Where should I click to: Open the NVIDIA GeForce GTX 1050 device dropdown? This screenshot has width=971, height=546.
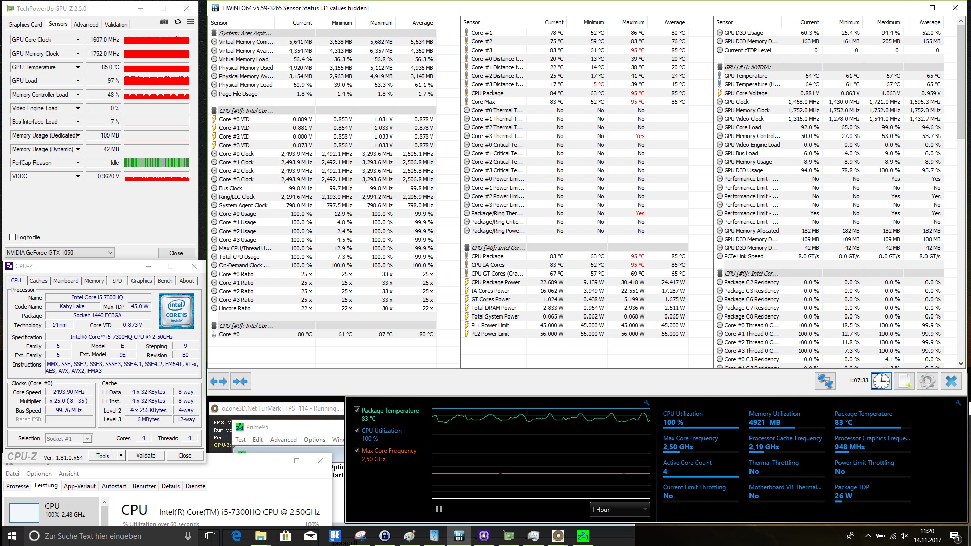coord(110,253)
